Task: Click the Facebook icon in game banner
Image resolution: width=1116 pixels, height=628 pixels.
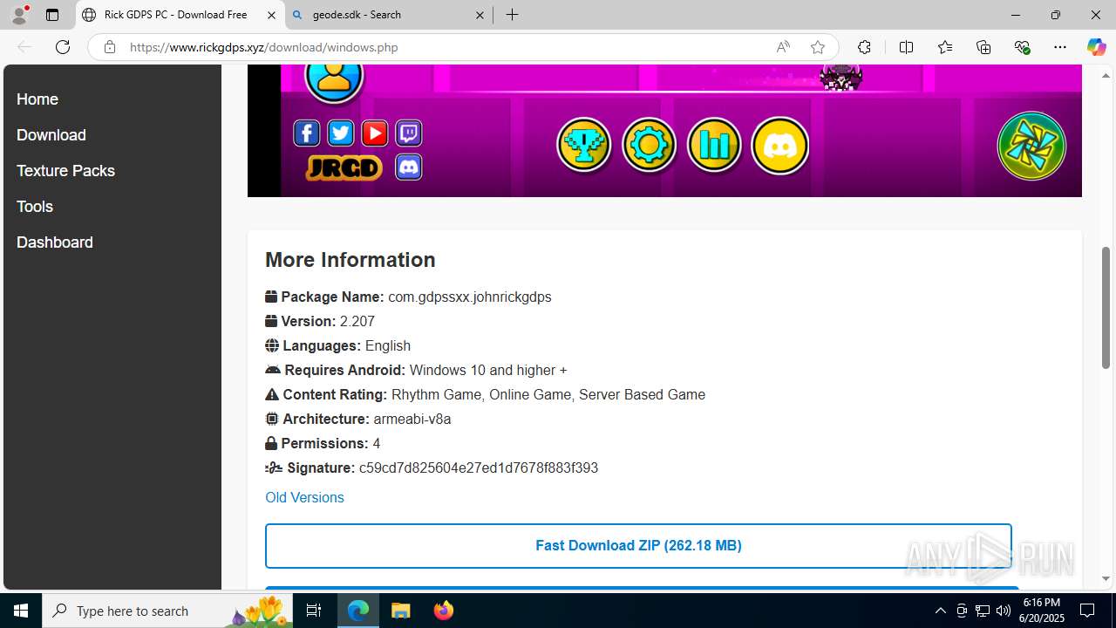Action: coord(306,133)
